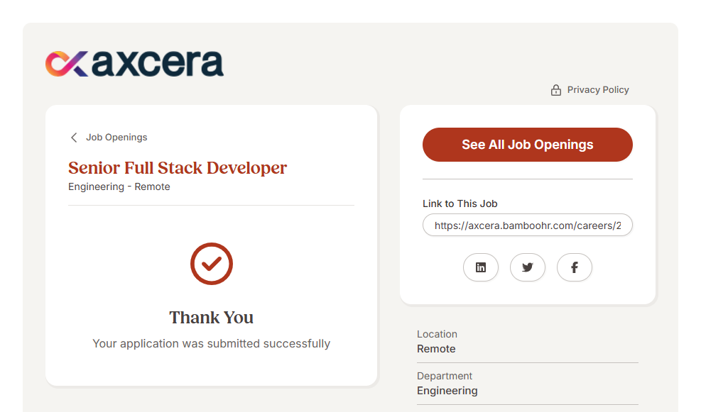Image resolution: width=701 pixels, height=412 pixels.
Task: Share this job on Facebook
Action: pos(574,267)
